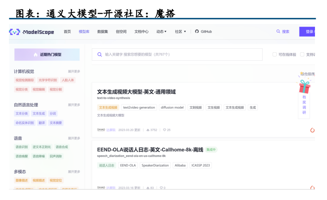The image size is (327, 200).
Task: Click the 登录 button
Action: tap(307, 32)
